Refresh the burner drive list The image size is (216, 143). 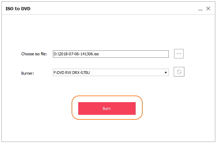pos(179,72)
